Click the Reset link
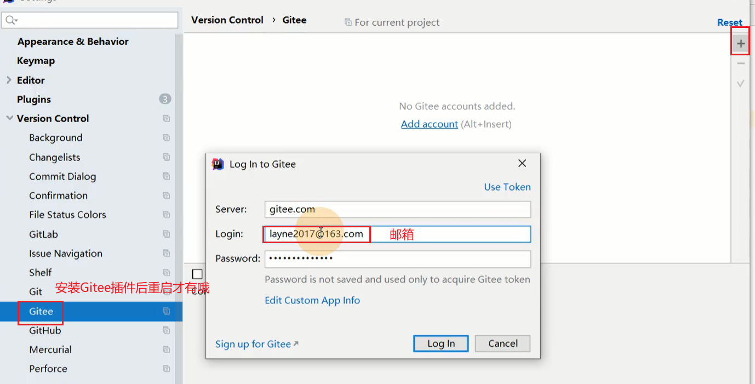The height and width of the screenshot is (384, 755). 730,22
